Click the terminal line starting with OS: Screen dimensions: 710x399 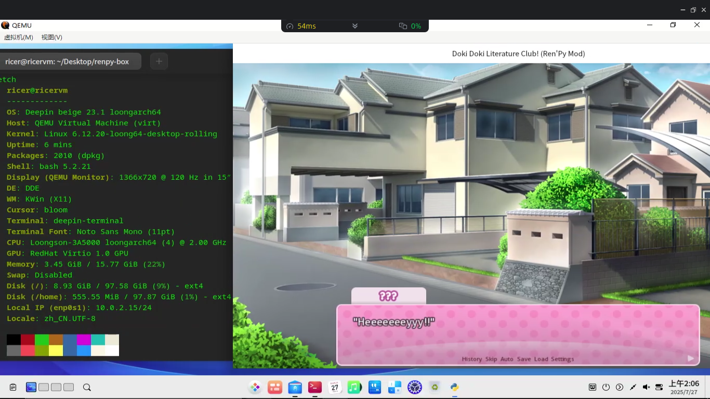tap(84, 112)
